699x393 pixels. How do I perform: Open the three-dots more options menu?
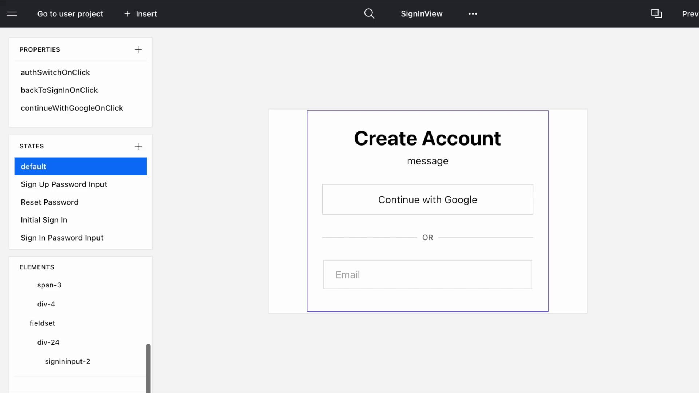473,14
